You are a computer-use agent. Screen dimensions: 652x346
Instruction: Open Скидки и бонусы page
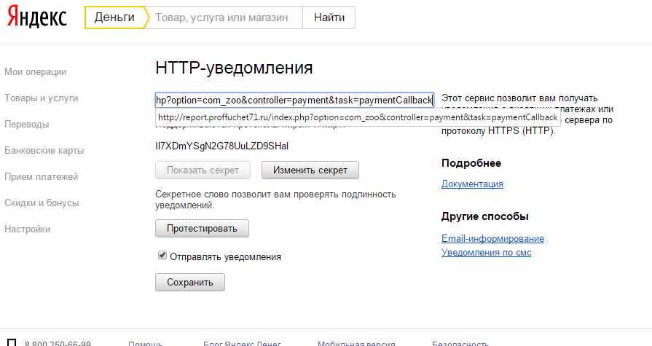(42, 203)
